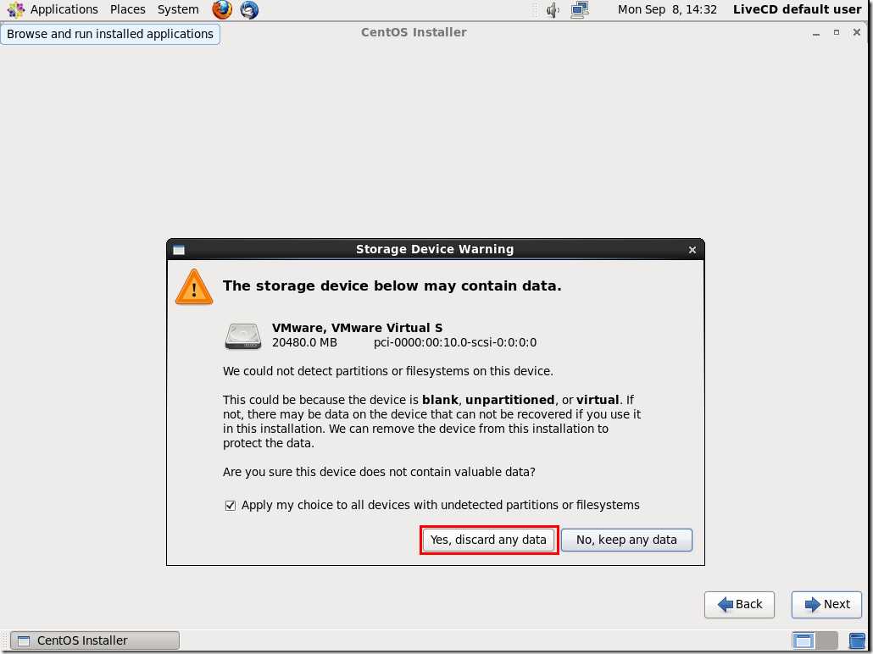Open the Applications menu

click(53, 9)
